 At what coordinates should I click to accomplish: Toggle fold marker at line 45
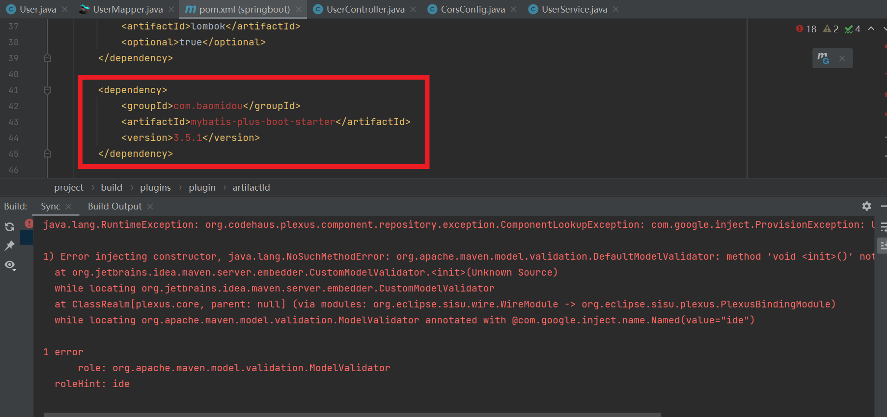pyautogui.click(x=47, y=154)
